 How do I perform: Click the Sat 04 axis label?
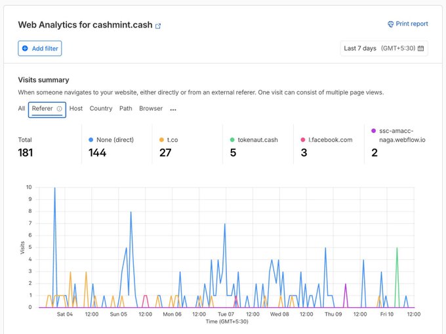pyautogui.click(x=65, y=314)
